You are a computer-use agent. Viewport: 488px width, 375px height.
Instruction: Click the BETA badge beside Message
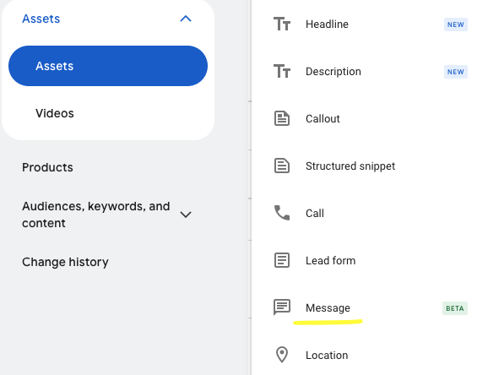point(455,308)
